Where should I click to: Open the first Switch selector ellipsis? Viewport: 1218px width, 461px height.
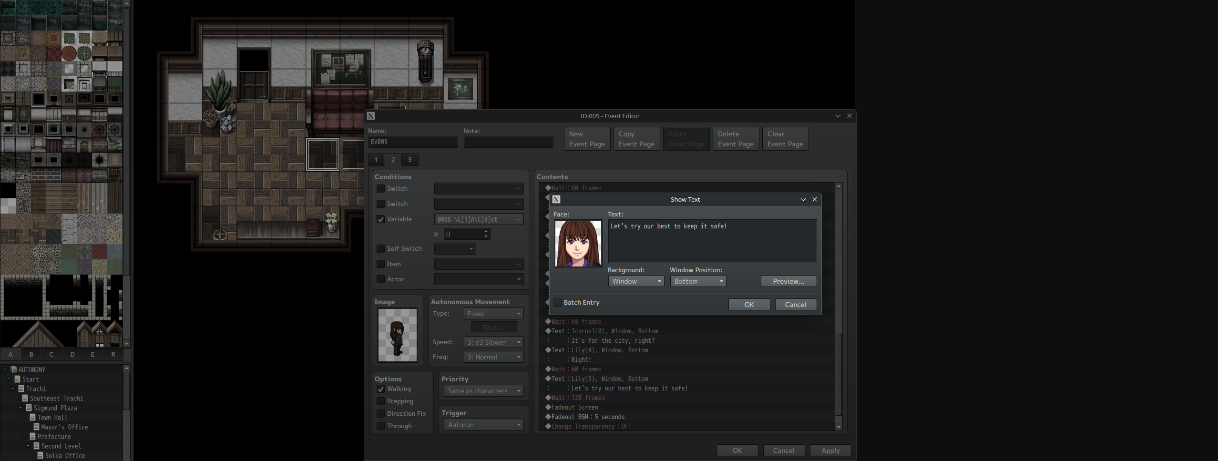(x=518, y=189)
